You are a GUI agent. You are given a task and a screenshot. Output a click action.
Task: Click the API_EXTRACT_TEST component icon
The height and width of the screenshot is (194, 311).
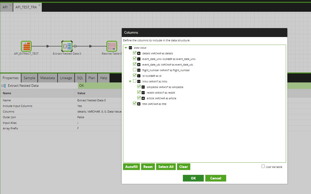[26, 46]
